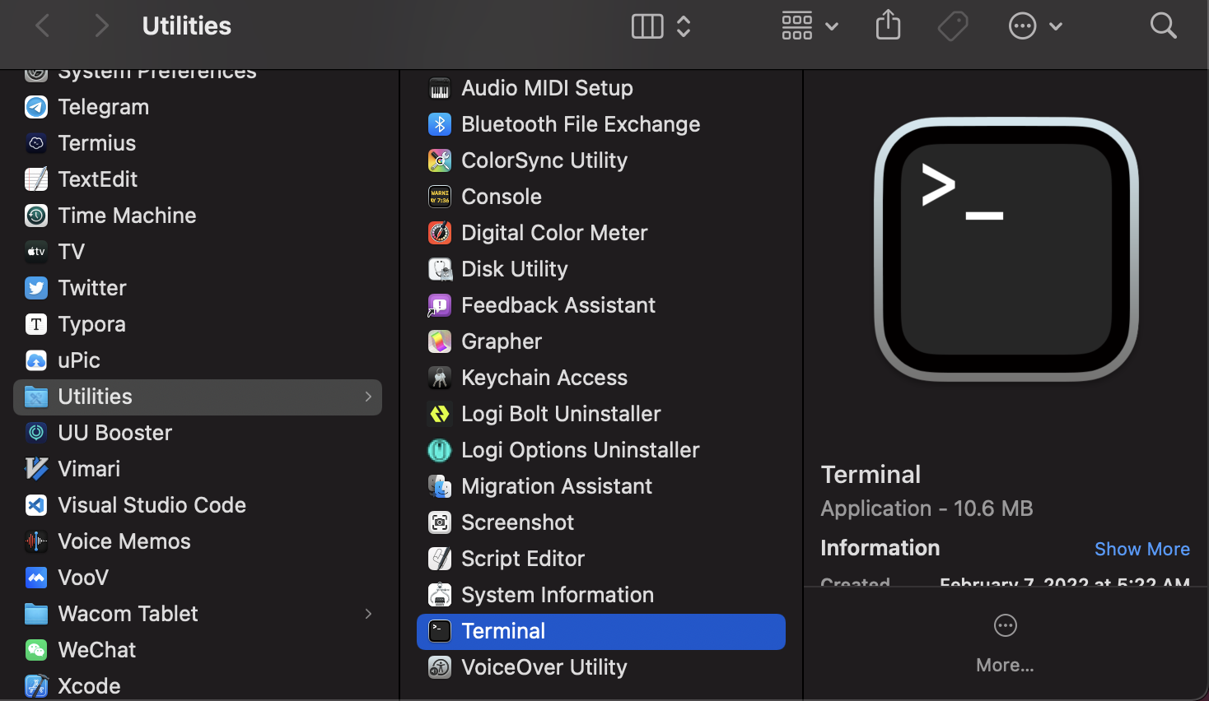The image size is (1209, 701).
Task: Select the Xcode app icon
Action: pyautogui.click(x=36, y=686)
